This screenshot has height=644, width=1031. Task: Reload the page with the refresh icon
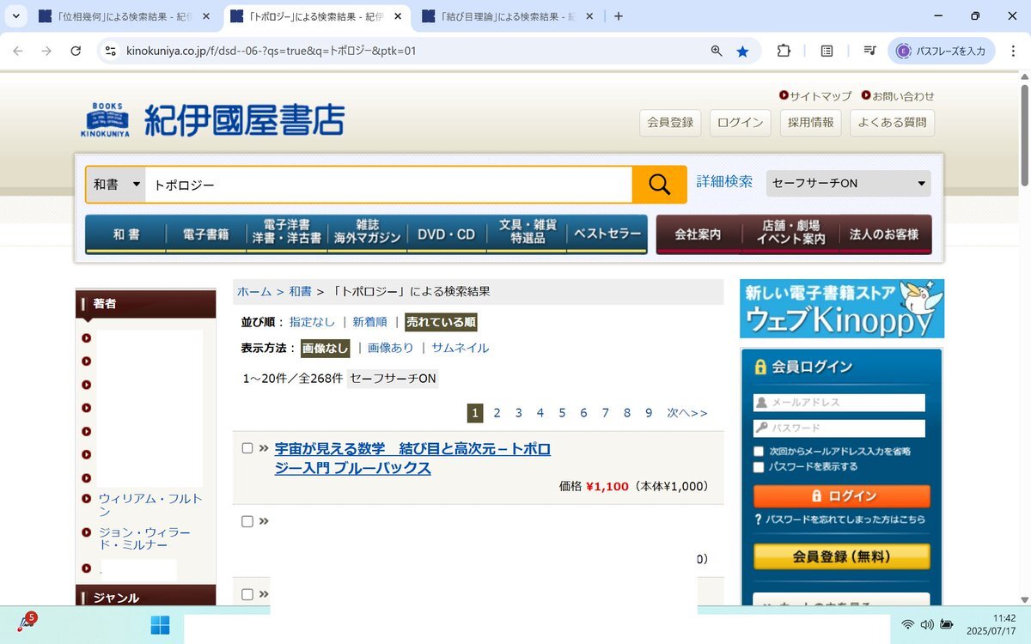point(76,52)
